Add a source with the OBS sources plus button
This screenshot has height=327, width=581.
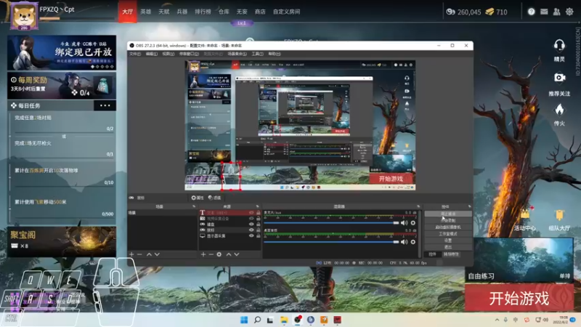tap(203, 254)
